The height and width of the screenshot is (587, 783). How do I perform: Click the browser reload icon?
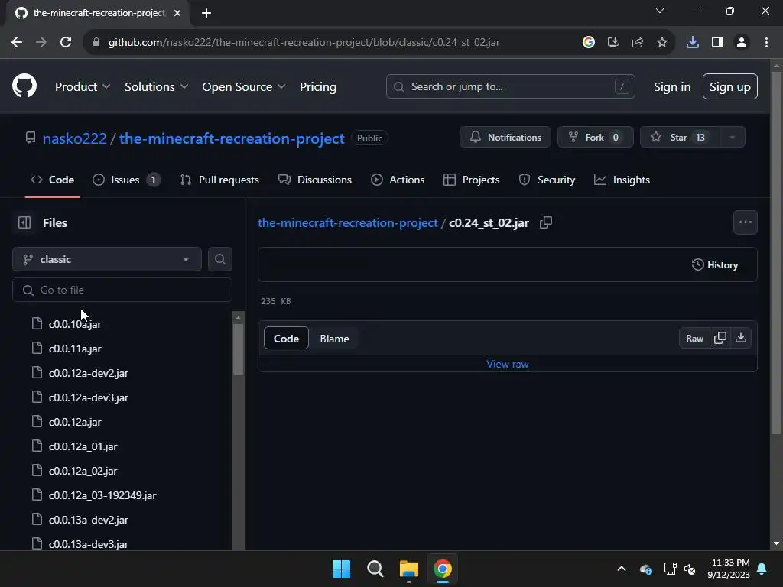[66, 43]
